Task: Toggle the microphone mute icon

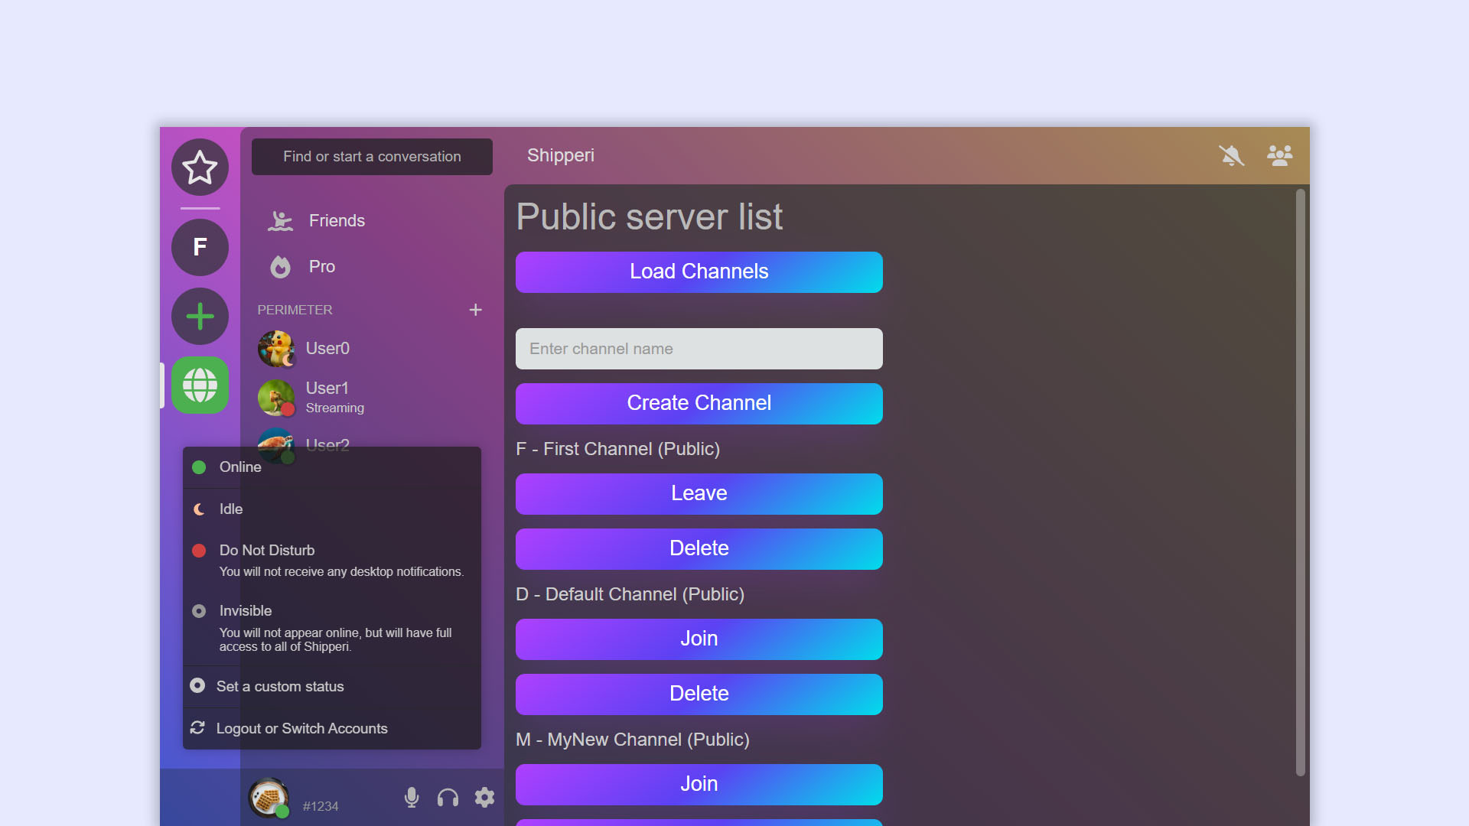Action: pyautogui.click(x=412, y=798)
